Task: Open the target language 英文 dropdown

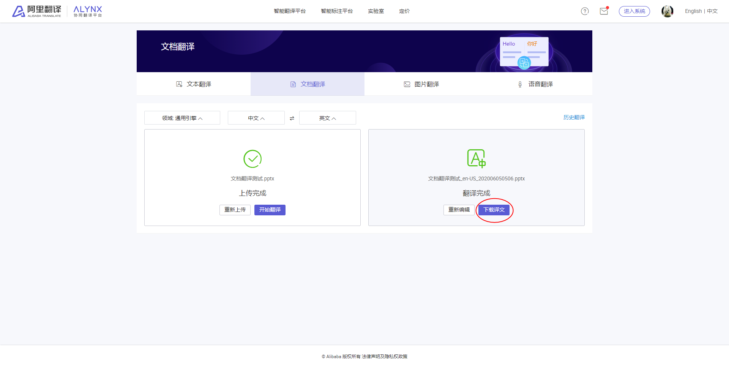Action: 328,118
